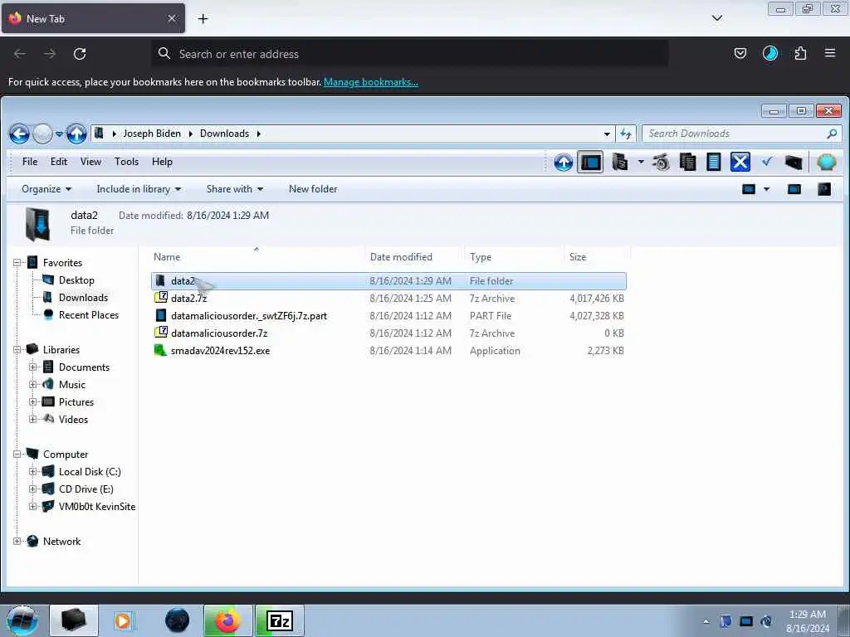
Task: Click the blue lined document icon in toolbar
Action: tap(713, 162)
